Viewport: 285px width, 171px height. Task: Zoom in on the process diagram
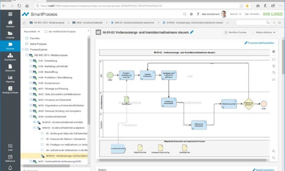click(x=274, y=151)
